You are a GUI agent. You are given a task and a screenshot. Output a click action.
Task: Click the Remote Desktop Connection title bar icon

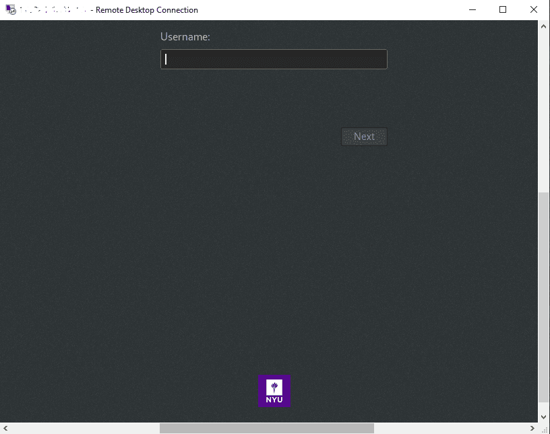coord(10,10)
